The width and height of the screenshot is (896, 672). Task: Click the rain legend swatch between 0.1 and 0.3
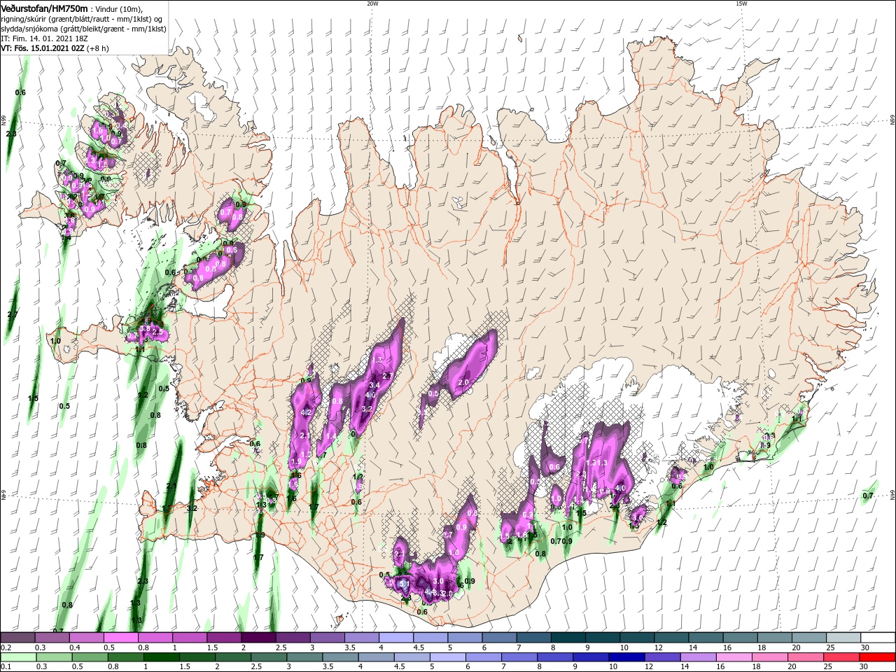[x=17, y=657]
